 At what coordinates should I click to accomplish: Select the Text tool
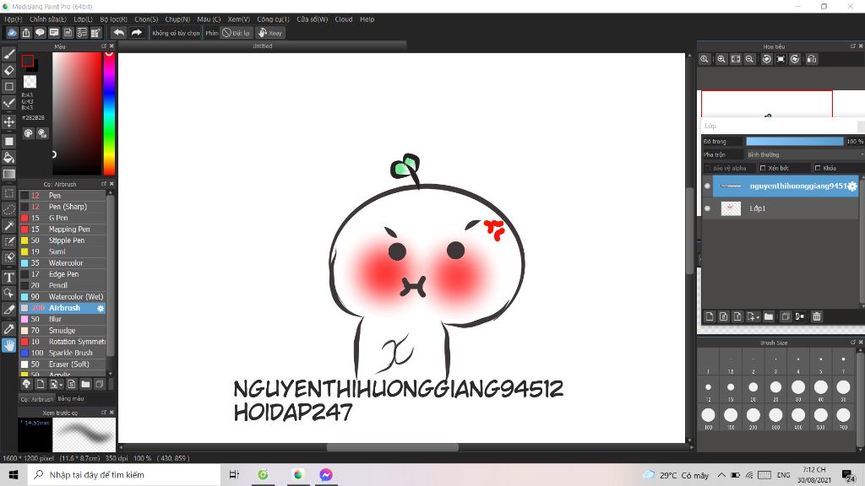(x=8, y=277)
